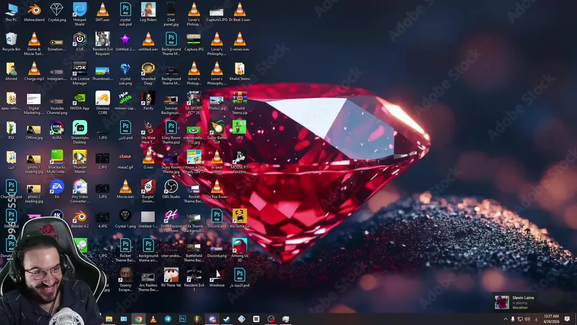577x325 pixels.
Task: Select the lifeline.blend file icon
Action: 34,13
